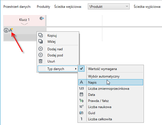Click the 1/0 boolean icon
The height and width of the screenshot is (125, 162).
point(81,101)
